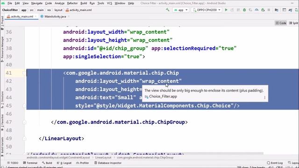Screen dimensions: 299x168
Task: Click ChoiceFilter breadcrumb in navigation bar
Action: [10, 10]
